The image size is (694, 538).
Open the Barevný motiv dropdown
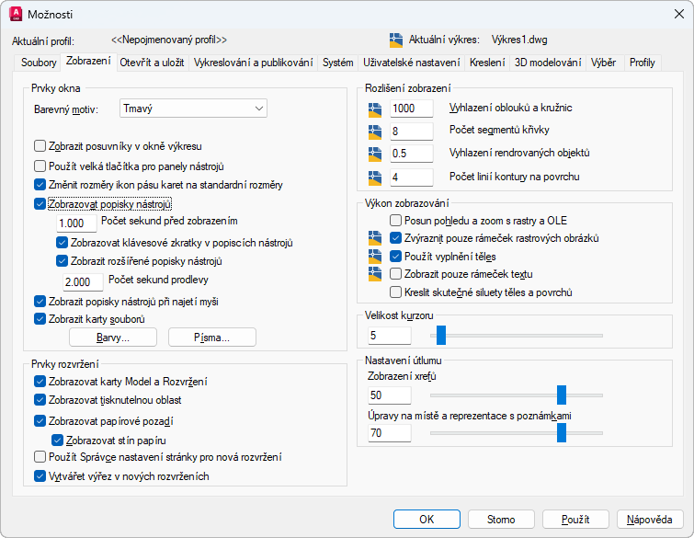click(x=193, y=109)
